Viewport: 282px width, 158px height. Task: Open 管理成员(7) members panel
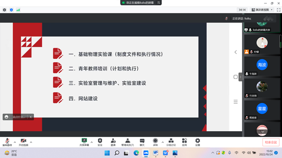(x=127, y=142)
